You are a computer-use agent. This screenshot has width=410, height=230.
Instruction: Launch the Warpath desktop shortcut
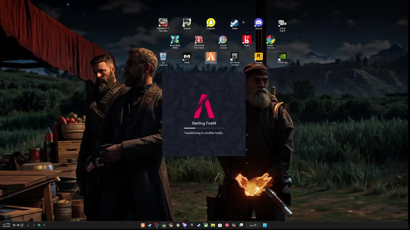(x=187, y=24)
